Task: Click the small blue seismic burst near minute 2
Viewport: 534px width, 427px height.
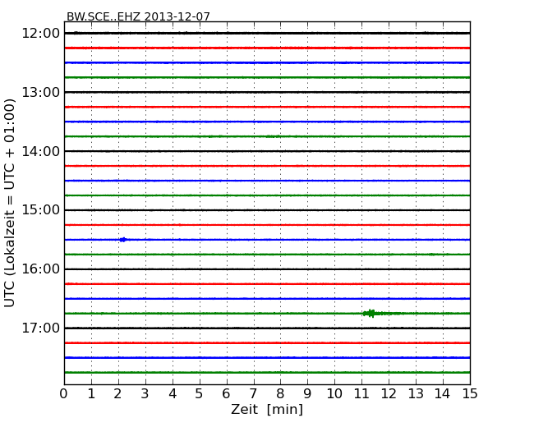Action: [x=122, y=239]
